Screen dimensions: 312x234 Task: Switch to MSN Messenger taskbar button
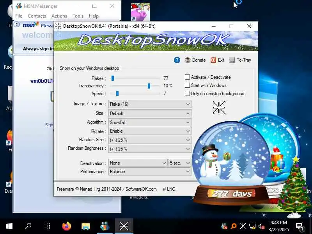[105, 226]
